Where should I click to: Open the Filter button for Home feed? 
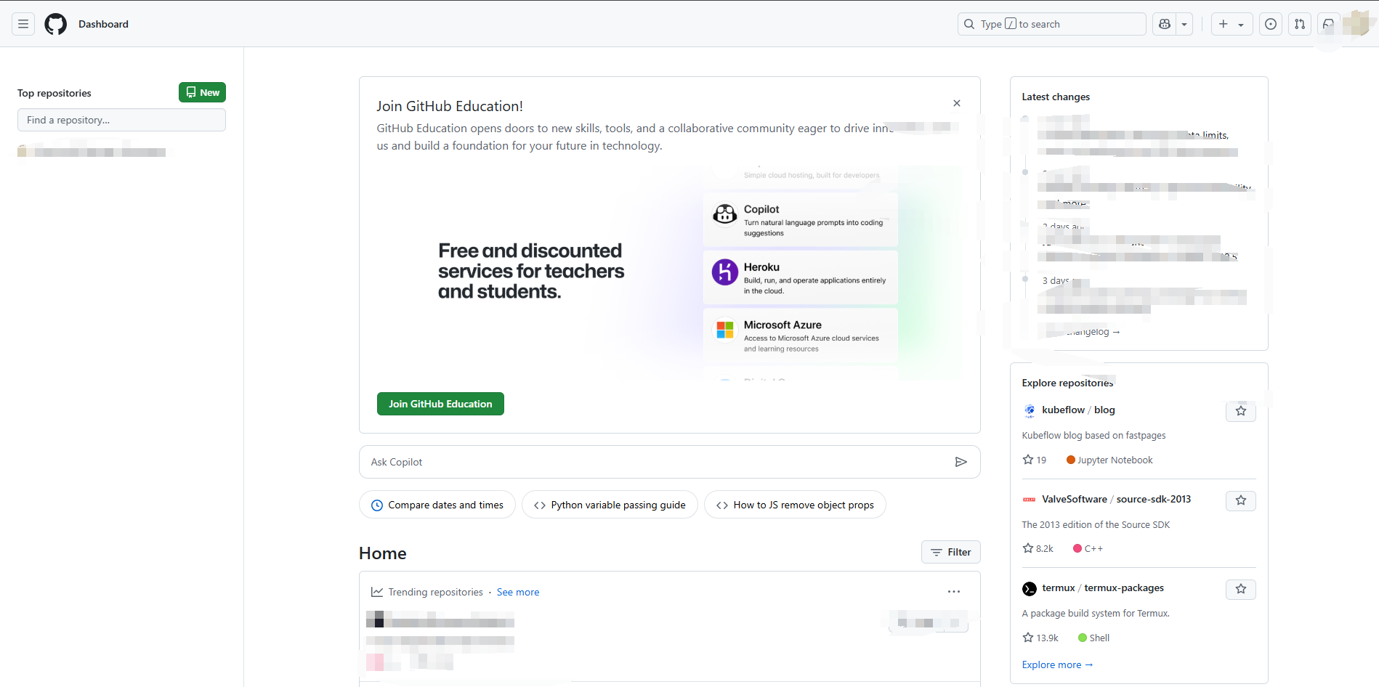click(x=951, y=552)
